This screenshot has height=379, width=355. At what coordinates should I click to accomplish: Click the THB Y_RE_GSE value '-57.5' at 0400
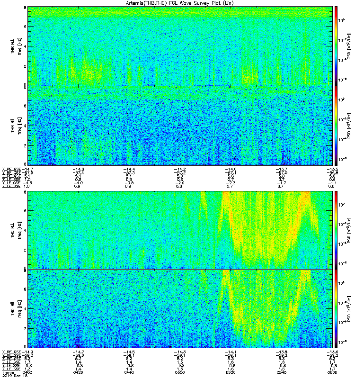(27, 173)
